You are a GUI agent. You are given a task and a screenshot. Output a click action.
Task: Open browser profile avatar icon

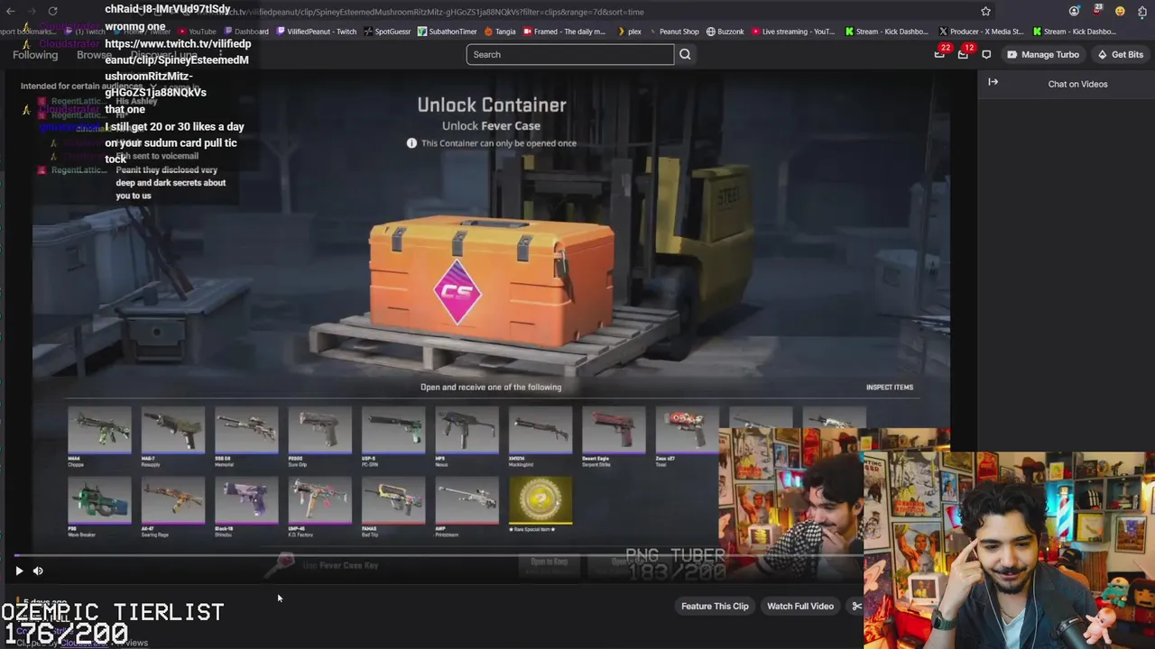click(x=1074, y=11)
